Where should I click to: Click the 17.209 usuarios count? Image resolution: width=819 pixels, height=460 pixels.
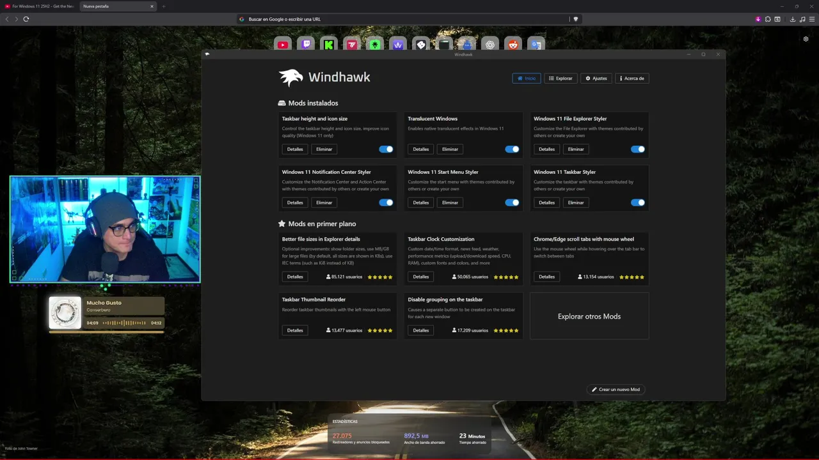coord(470,330)
